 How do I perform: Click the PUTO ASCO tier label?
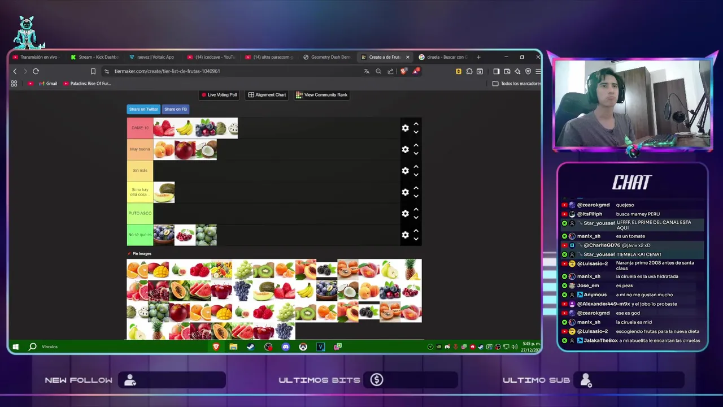140,213
